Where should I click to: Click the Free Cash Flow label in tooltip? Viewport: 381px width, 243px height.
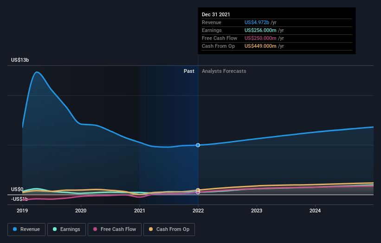220,38
